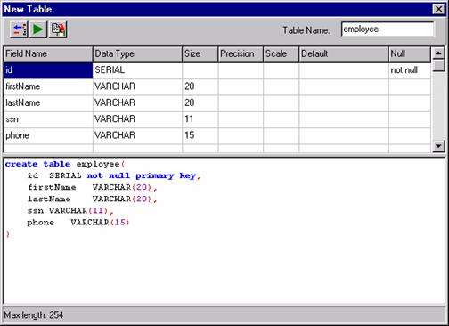
Task: Click the ssn VARCHAR data type cell
Action: click(137, 119)
